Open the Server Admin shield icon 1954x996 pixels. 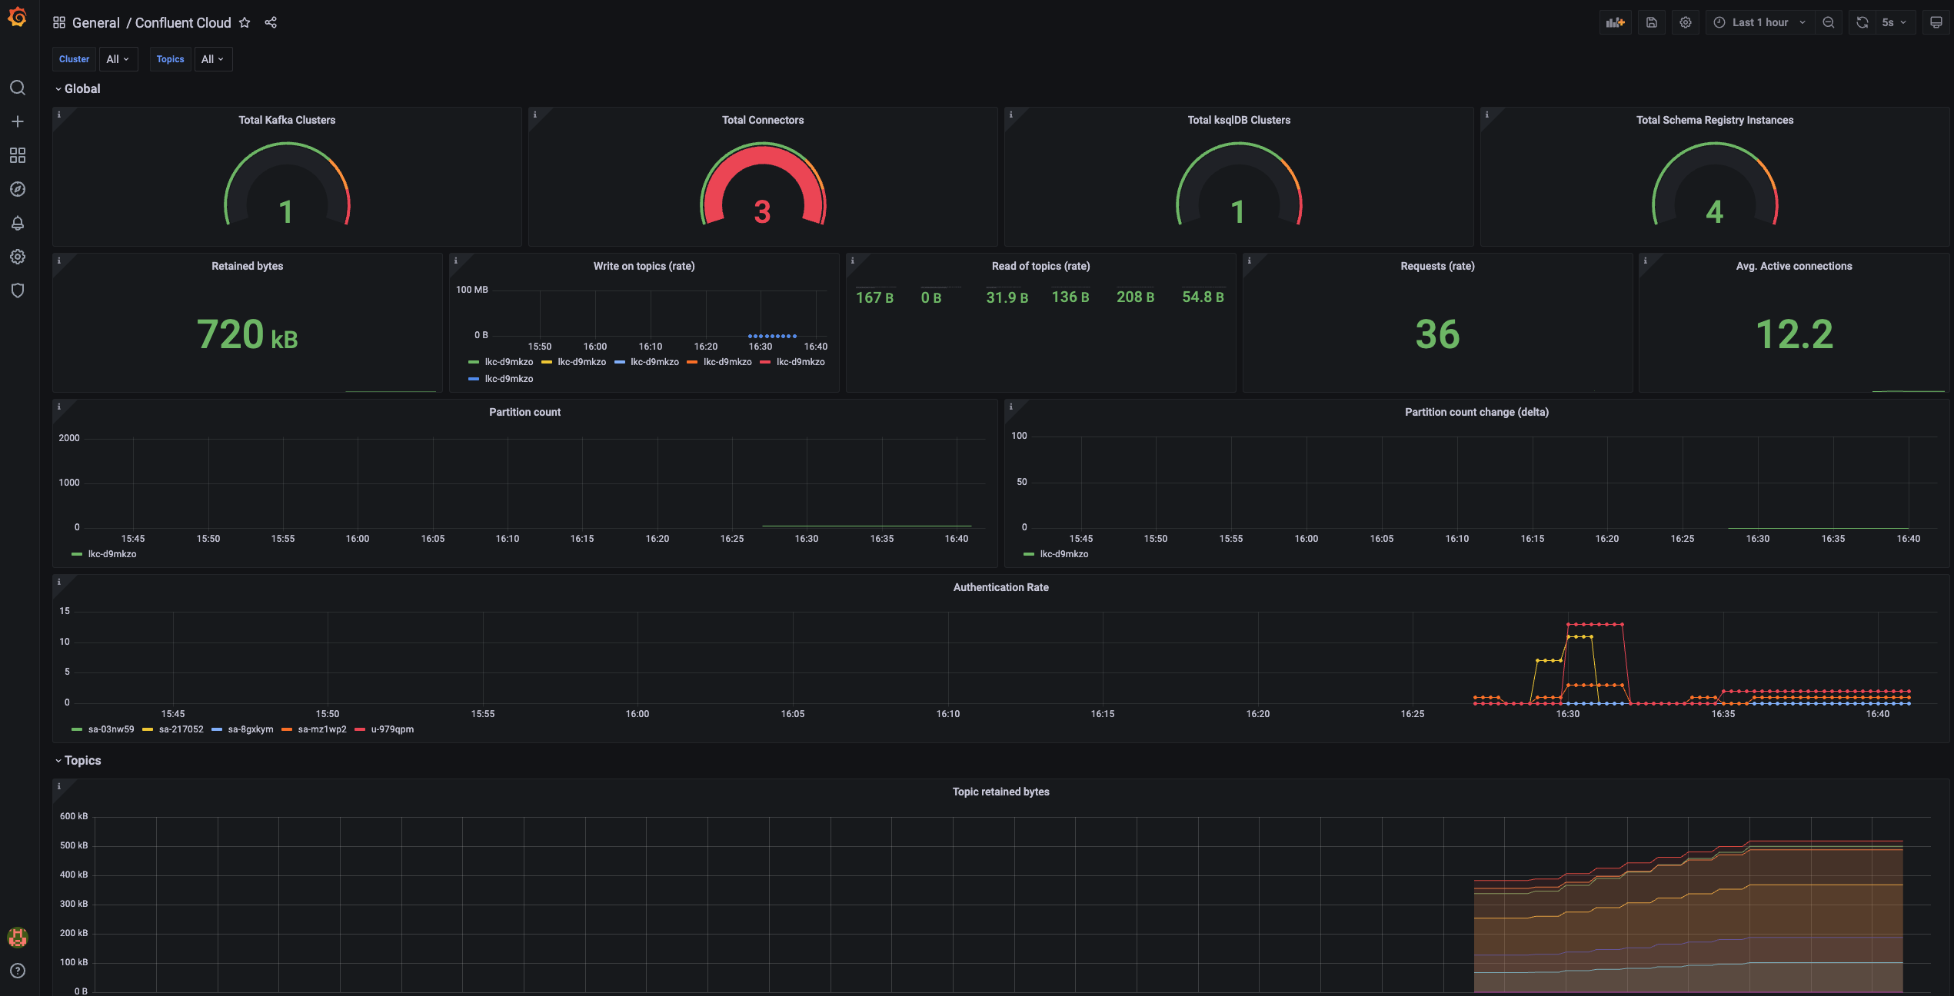pos(18,290)
